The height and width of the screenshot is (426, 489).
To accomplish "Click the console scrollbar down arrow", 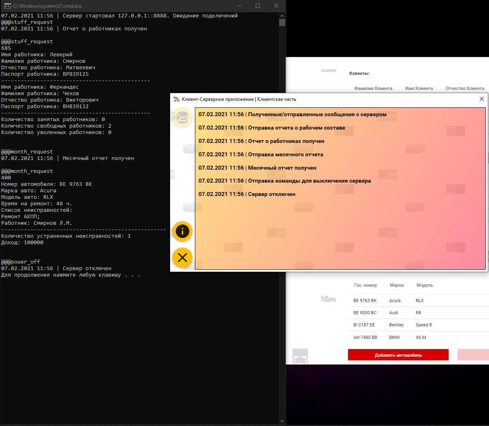I will click(x=282, y=421).
